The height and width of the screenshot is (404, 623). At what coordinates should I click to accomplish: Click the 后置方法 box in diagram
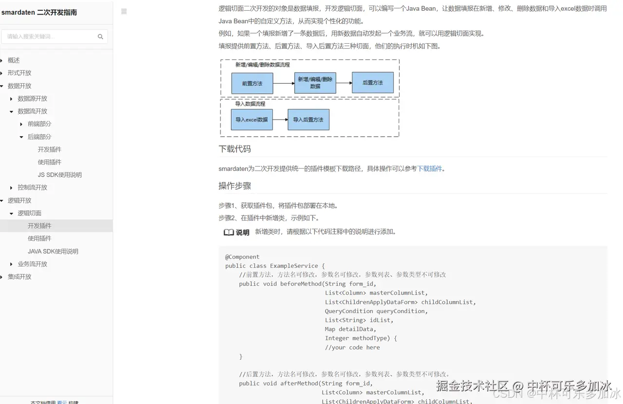click(373, 83)
